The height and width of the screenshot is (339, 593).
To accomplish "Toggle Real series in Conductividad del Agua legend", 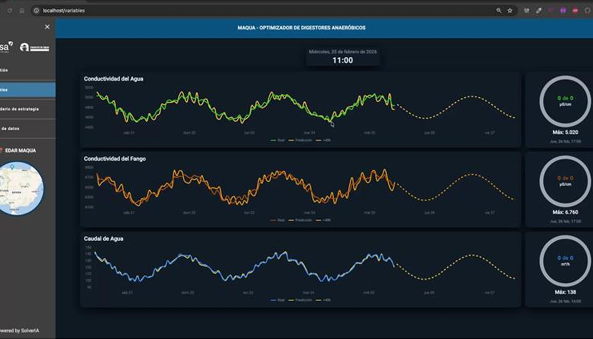I will point(278,140).
